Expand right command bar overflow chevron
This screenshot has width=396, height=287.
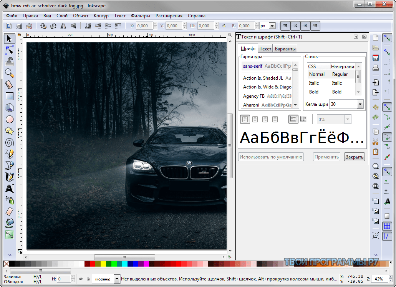coord(376,255)
